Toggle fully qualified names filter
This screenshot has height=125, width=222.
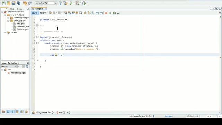pos(26,112)
